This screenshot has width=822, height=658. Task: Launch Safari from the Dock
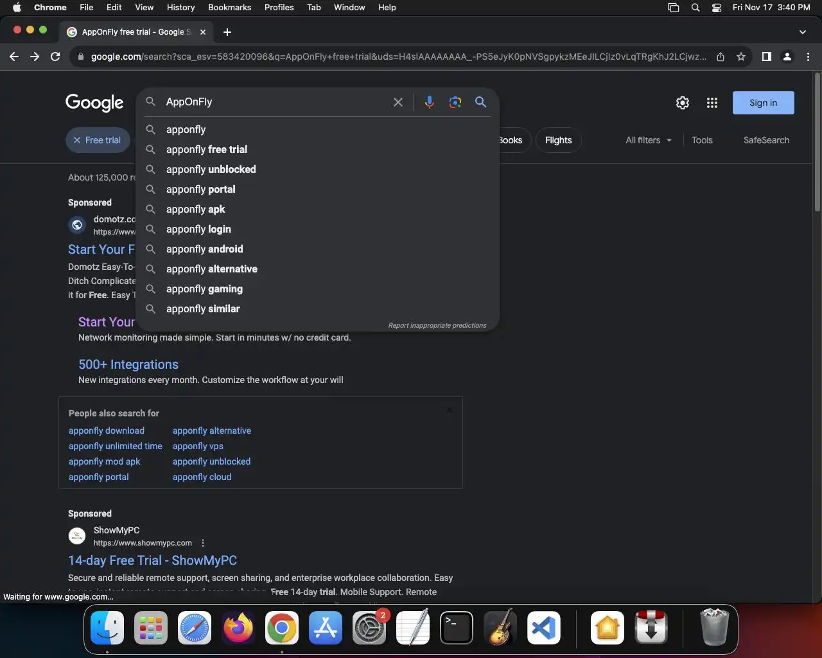195,628
